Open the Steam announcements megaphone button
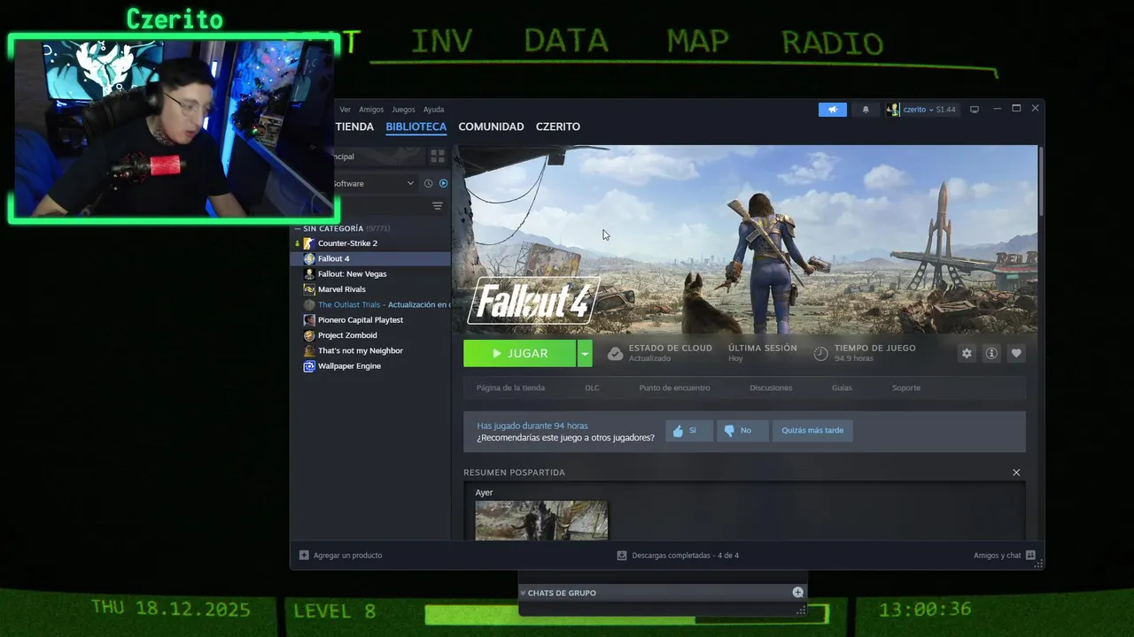The image size is (1134, 637). point(832,110)
